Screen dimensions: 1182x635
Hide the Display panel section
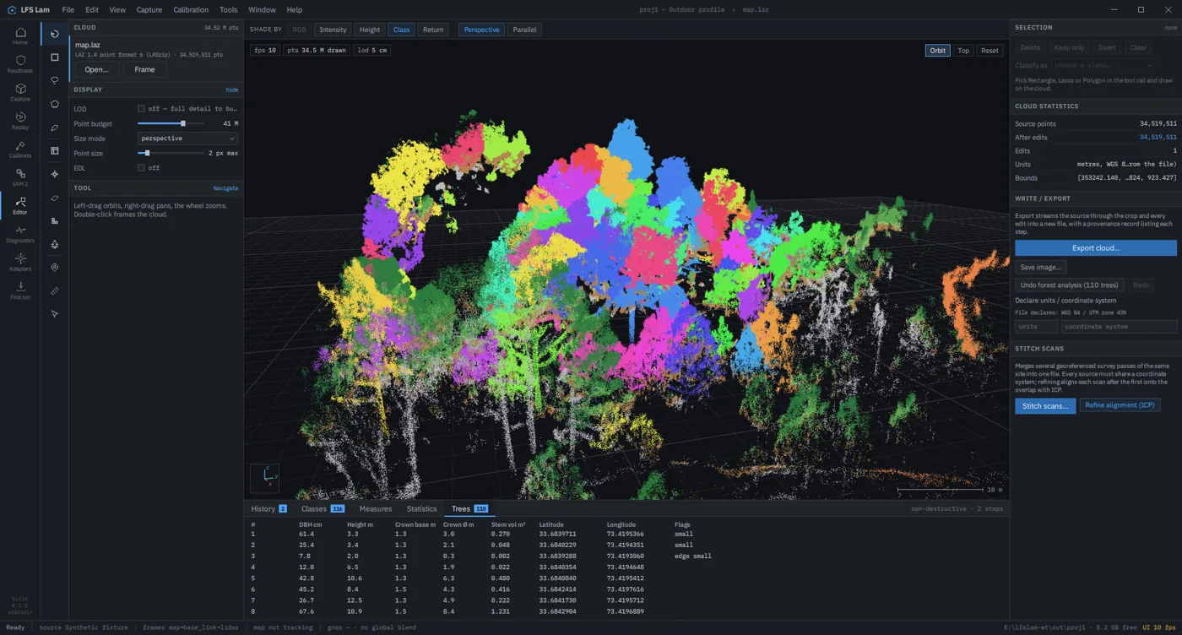tap(231, 90)
